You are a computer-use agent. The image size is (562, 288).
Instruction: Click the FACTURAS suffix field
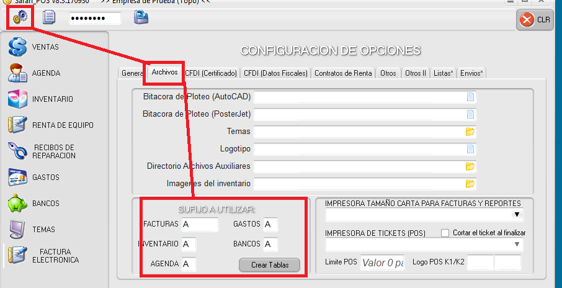pyautogui.click(x=200, y=225)
